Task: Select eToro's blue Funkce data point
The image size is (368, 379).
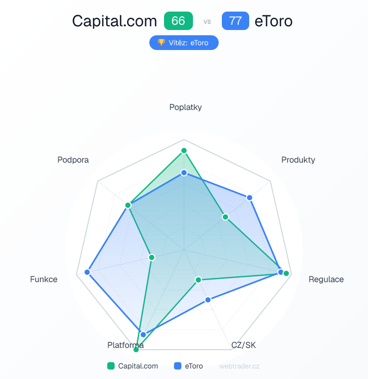Action: point(87,272)
